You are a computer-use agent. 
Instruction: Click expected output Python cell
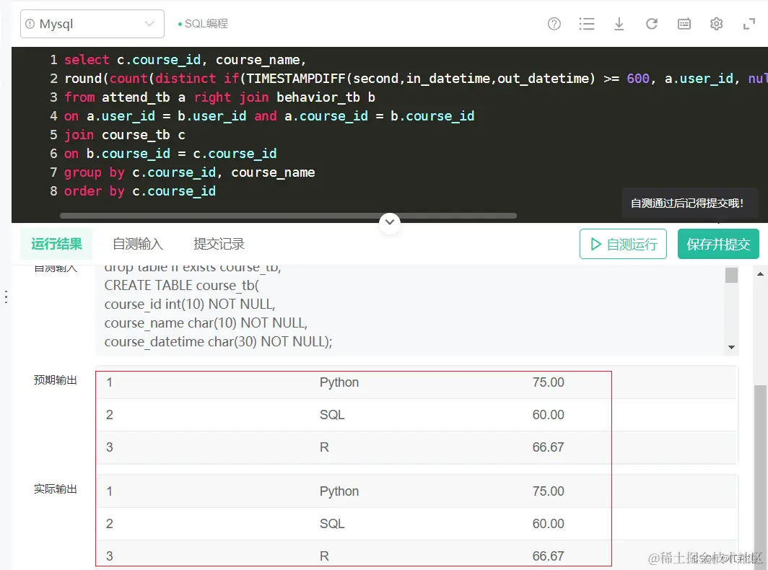coord(339,382)
